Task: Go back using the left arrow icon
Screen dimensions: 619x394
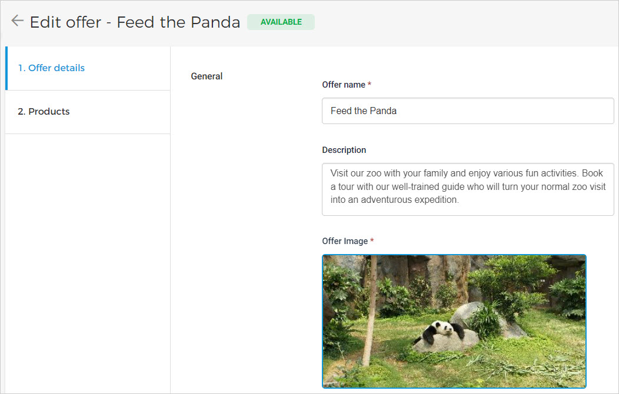Action: coord(18,21)
